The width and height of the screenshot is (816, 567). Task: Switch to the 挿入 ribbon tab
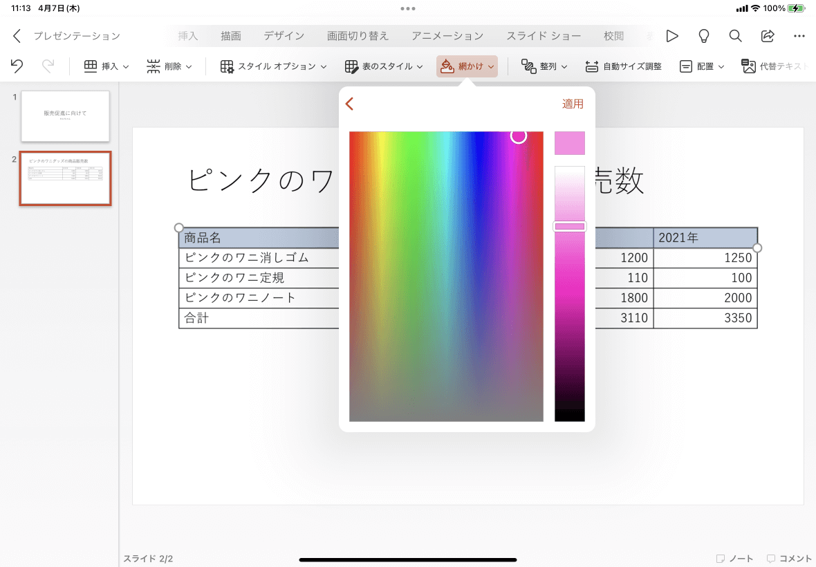point(188,36)
